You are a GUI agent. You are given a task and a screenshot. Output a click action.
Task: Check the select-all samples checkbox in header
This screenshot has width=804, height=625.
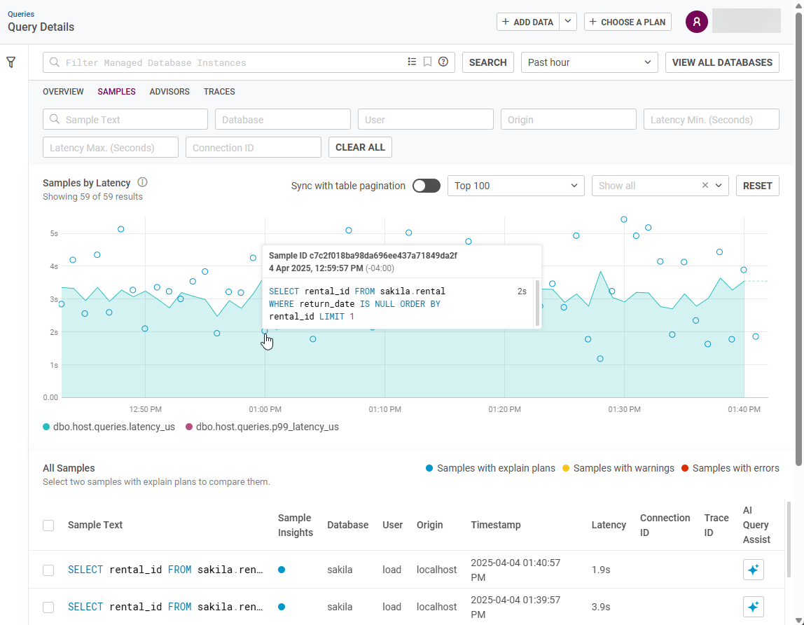coord(48,525)
